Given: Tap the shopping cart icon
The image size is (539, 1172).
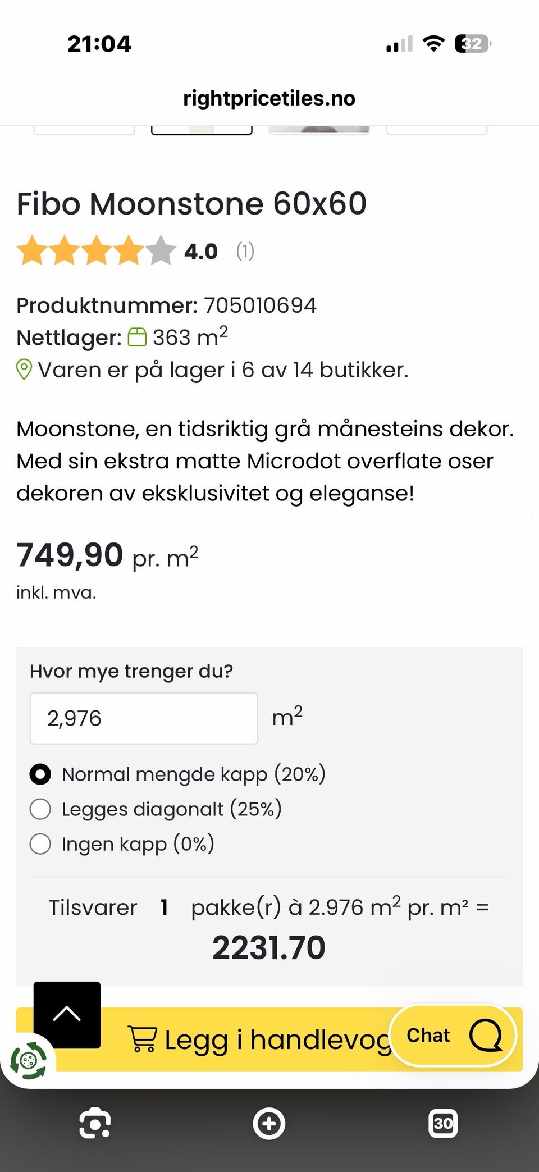Looking at the screenshot, I should coord(142,1039).
